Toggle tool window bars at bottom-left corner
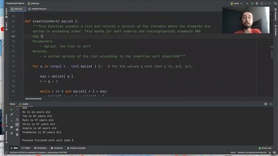The image size is (278, 156). point(7,153)
